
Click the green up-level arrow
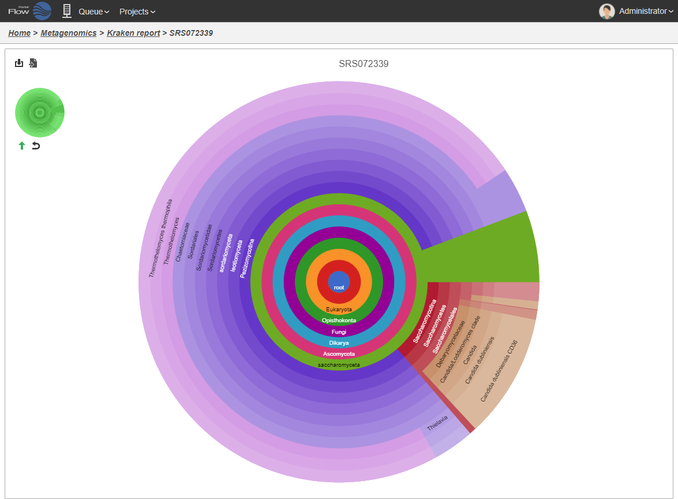pyautogui.click(x=21, y=146)
